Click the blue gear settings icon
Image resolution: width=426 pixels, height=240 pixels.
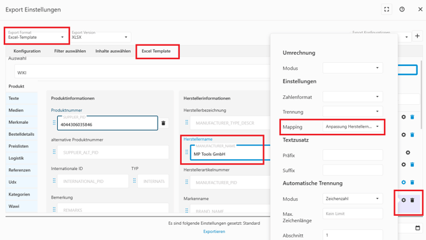(404, 182)
